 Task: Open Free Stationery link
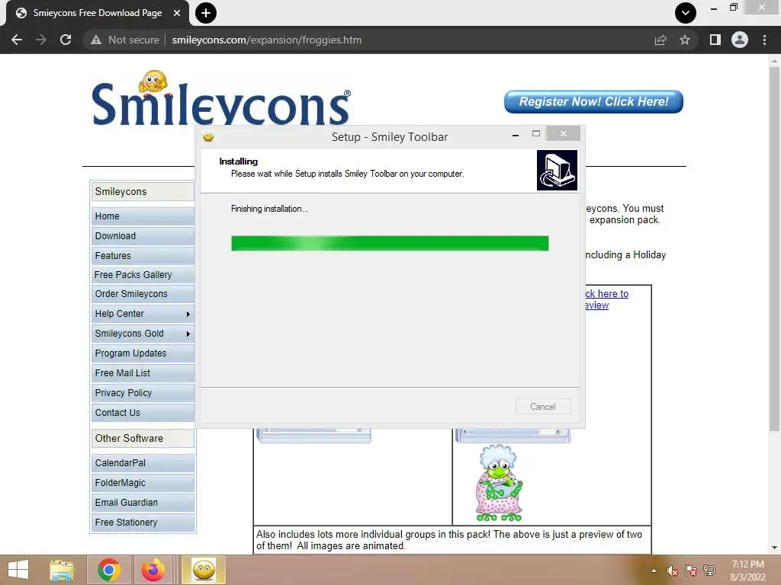143,523
